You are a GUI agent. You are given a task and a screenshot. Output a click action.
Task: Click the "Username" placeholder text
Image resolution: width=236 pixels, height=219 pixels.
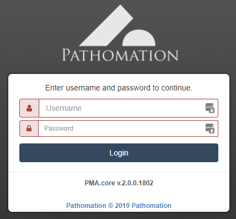(x=64, y=108)
